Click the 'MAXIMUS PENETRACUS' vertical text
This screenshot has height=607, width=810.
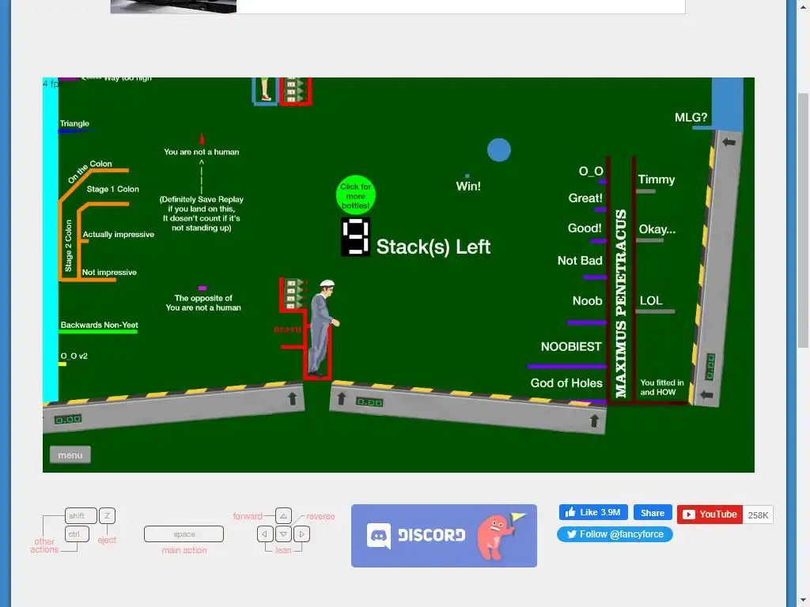pyautogui.click(x=620, y=303)
